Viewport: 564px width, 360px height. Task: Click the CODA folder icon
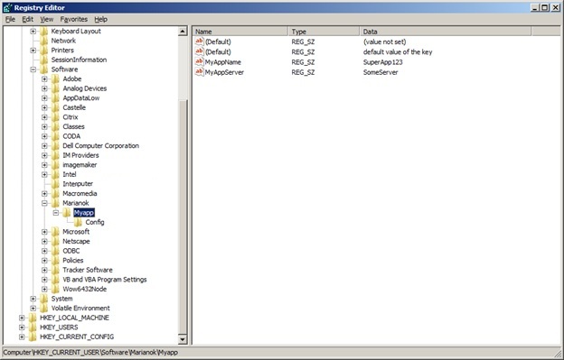55,136
